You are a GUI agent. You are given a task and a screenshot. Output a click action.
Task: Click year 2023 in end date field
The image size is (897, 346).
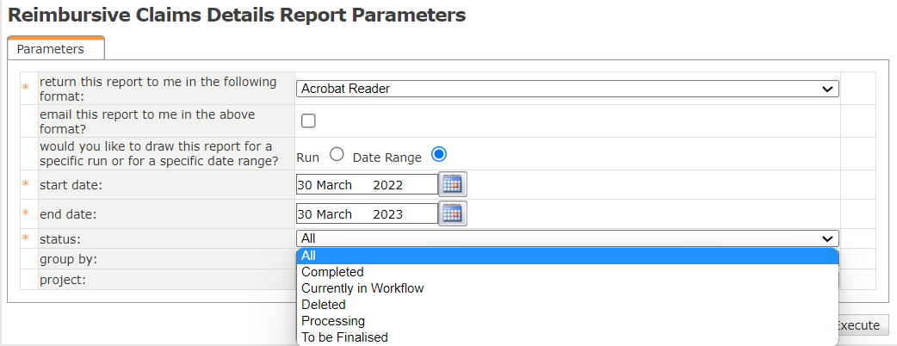click(x=387, y=214)
